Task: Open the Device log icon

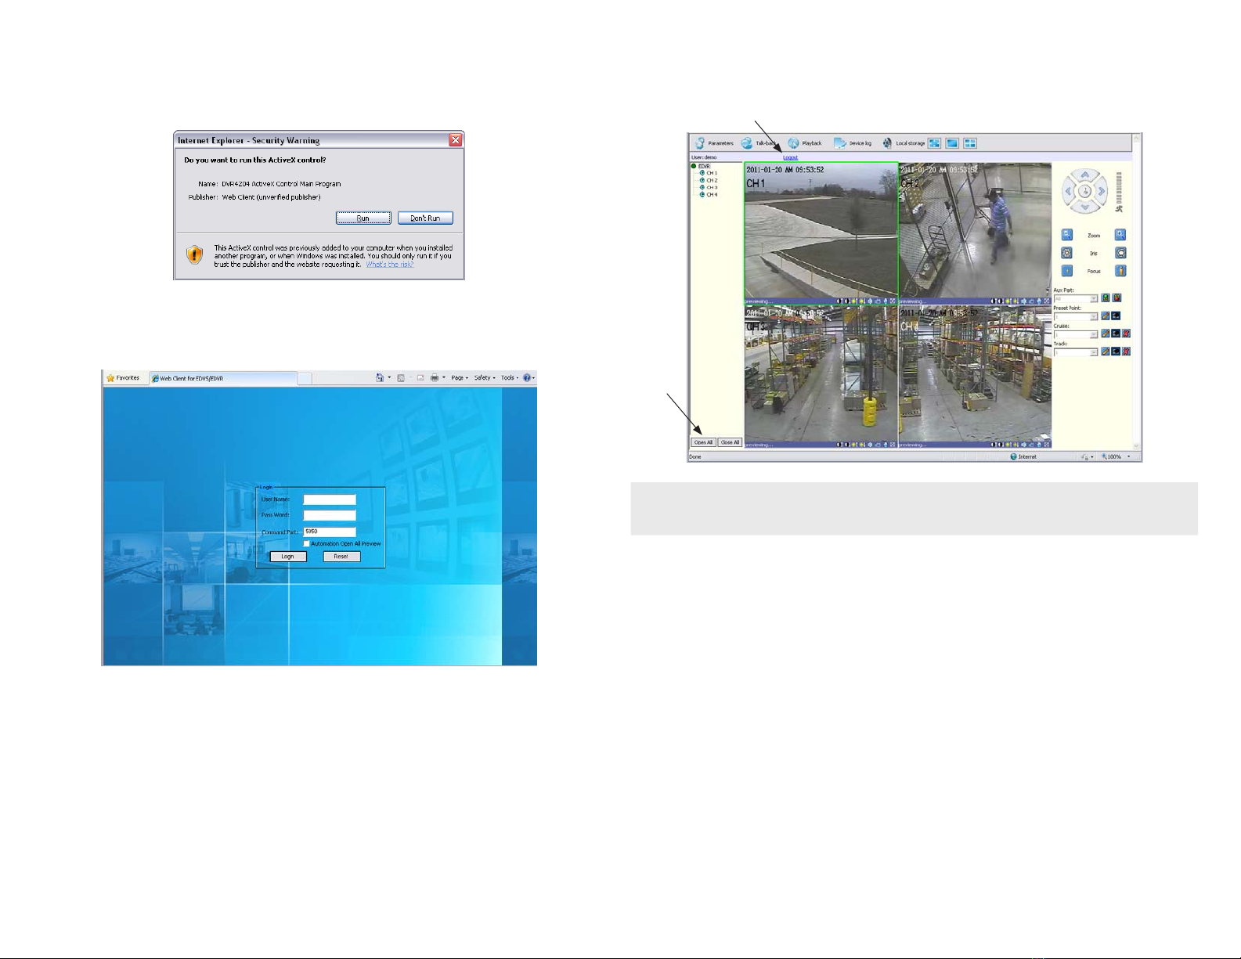Action: pyautogui.click(x=839, y=143)
